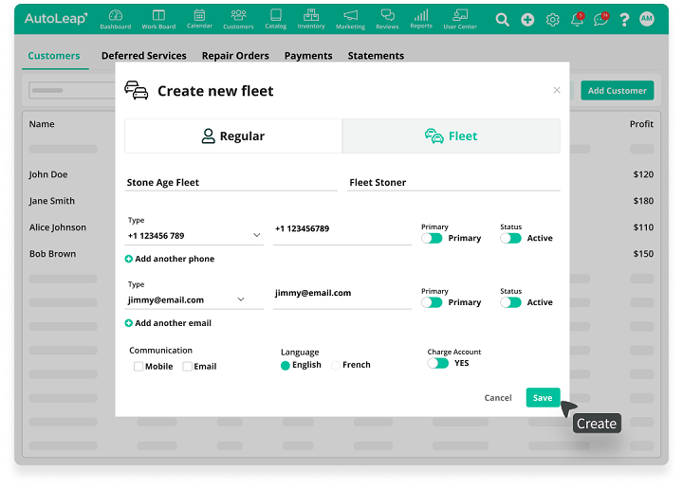
Task: Select the French language option
Action: pyautogui.click(x=335, y=365)
